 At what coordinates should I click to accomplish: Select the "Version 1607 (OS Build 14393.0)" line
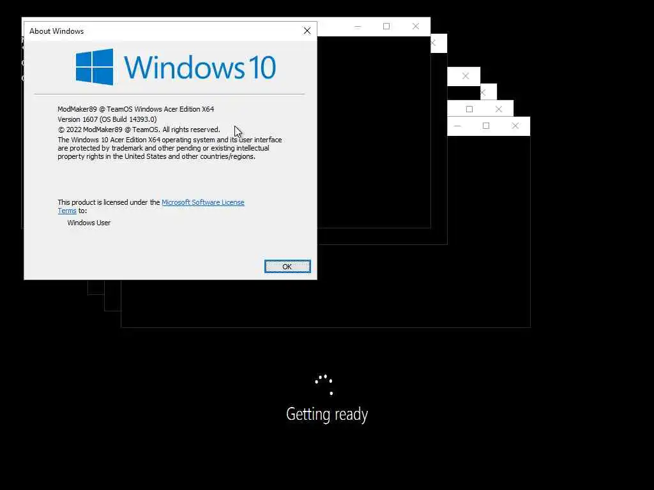pyautogui.click(x=107, y=119)
